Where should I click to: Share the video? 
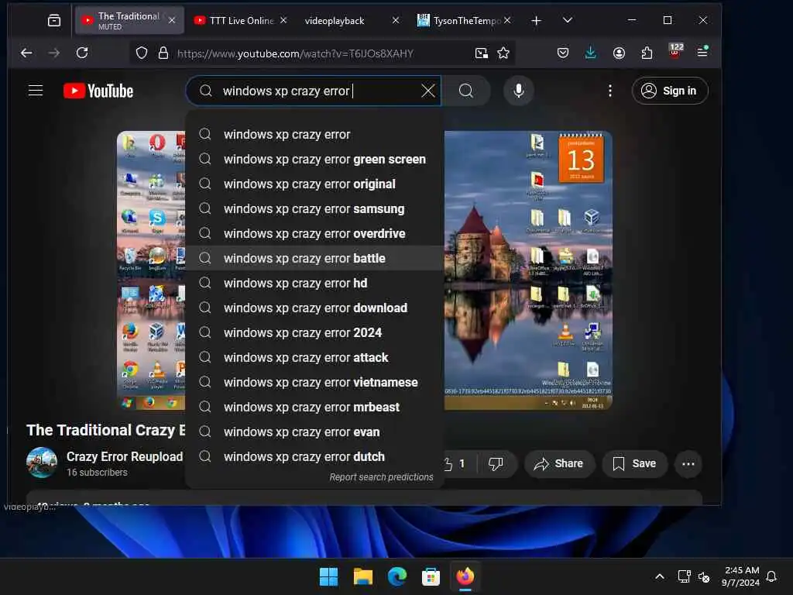[559, 463]
